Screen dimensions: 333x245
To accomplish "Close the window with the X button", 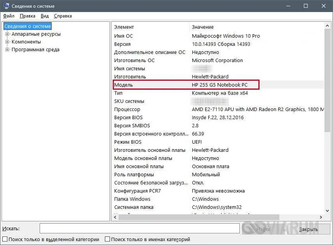I will click(323, 6).
